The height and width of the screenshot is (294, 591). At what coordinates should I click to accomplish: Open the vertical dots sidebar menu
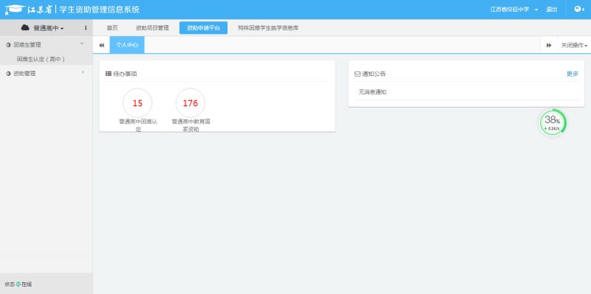tap(86, 28)
